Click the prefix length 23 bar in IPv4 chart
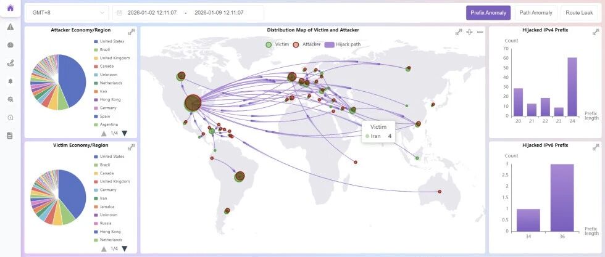This screenshot has width=605, height=257. 559,112
